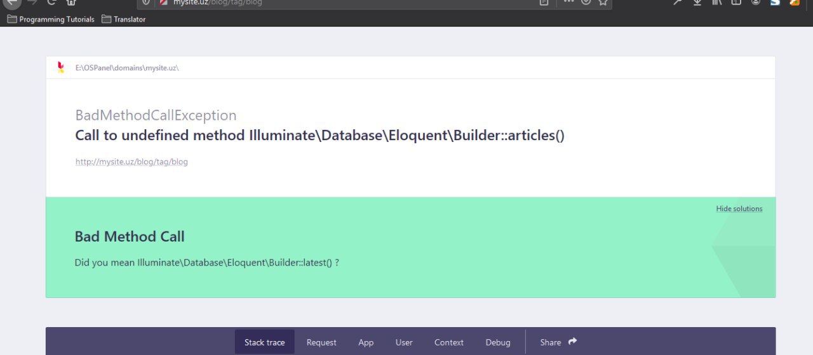Click the site favicon in address bar

(x=163, y=2)
